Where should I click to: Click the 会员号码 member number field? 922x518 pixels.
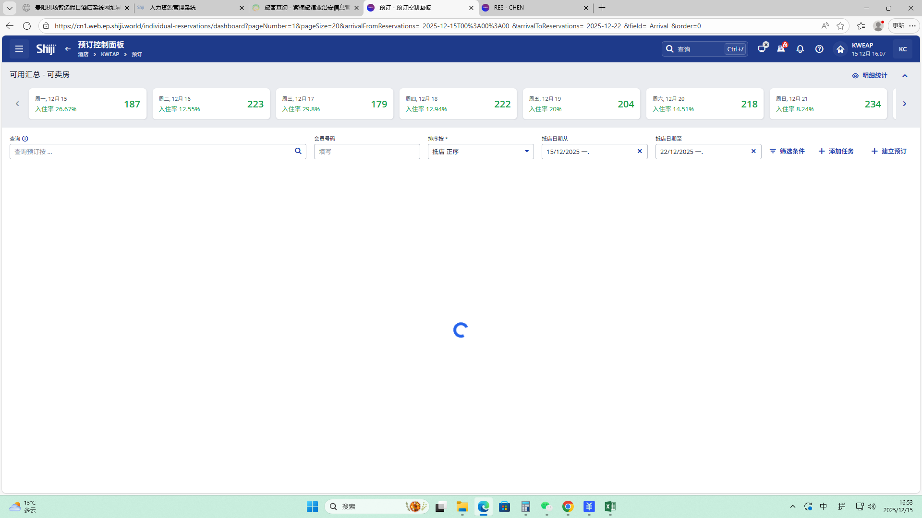pos(367,152)
